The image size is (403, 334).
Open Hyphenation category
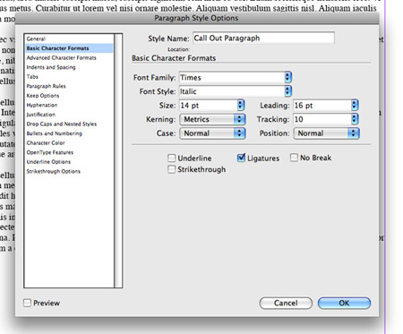tap(42, 105)
